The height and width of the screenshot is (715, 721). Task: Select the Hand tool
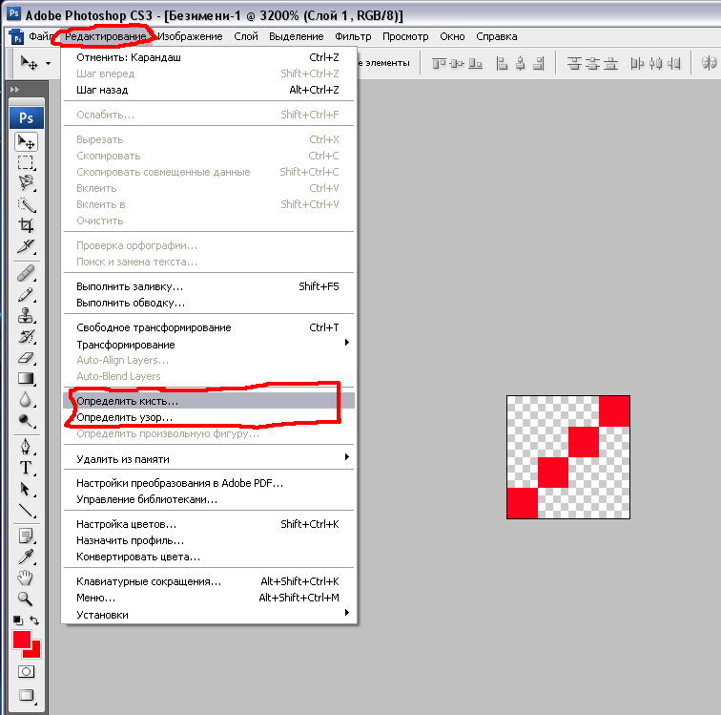(x=26, y=578)
